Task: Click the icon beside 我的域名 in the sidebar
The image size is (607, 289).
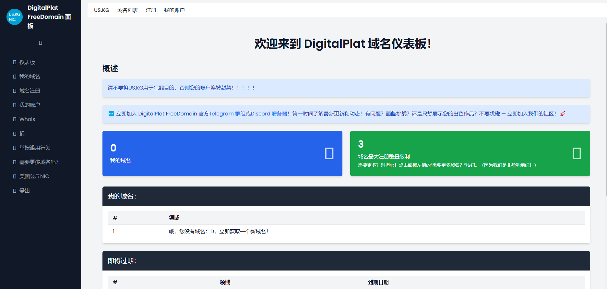Action: [15, 77]
